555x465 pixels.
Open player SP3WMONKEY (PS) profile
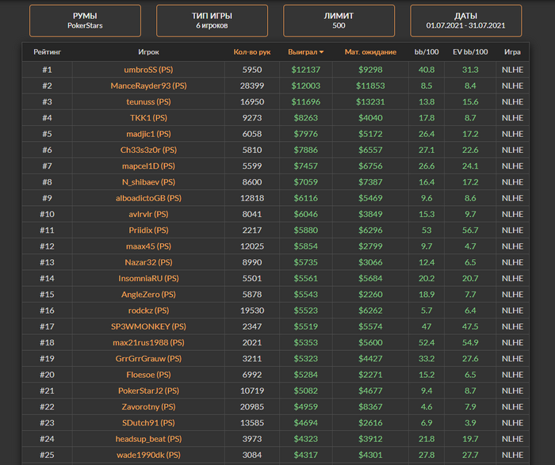coord(148,326)
